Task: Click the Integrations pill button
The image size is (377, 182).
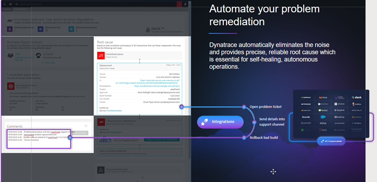Action: [220, 122]
